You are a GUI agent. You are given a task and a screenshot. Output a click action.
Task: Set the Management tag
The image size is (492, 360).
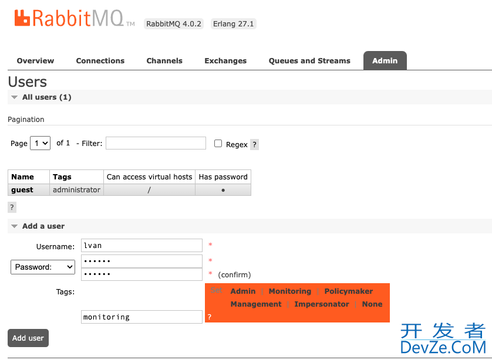(256, 304)
